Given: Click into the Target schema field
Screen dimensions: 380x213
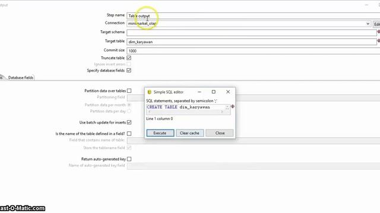Looking at the screenshot, I should (252, 33).
